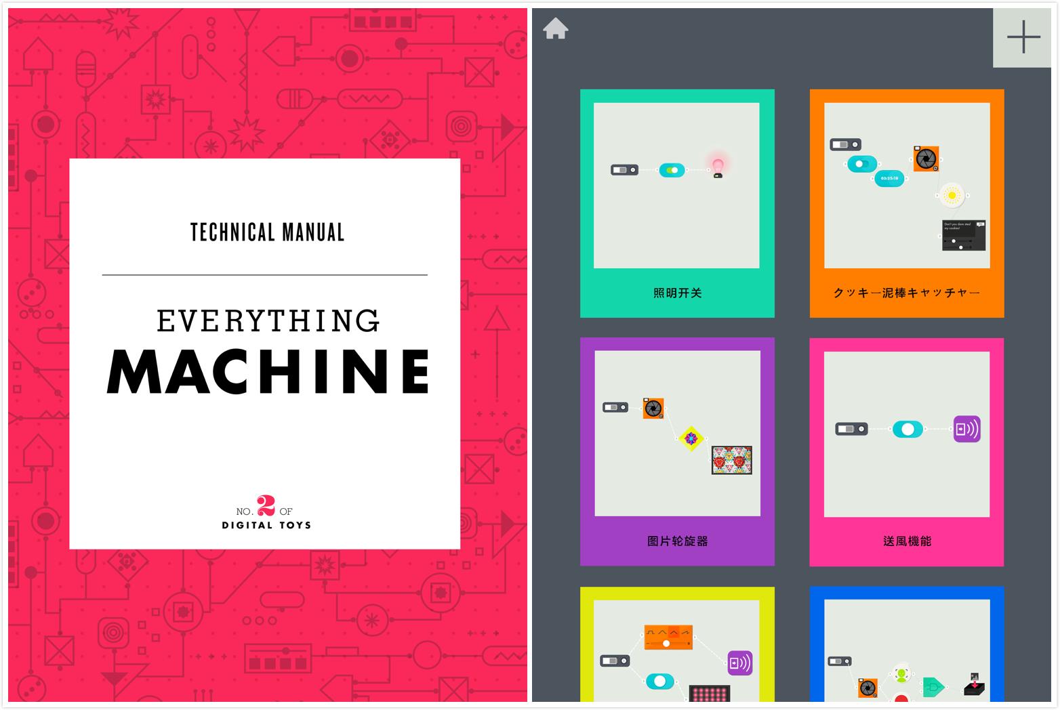Add a new machine with the plus button
The image size is (1060, 710).
(1023, 37)
